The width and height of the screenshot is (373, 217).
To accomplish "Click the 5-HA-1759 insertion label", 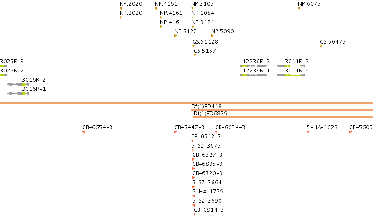I will (x=208, y=191).
